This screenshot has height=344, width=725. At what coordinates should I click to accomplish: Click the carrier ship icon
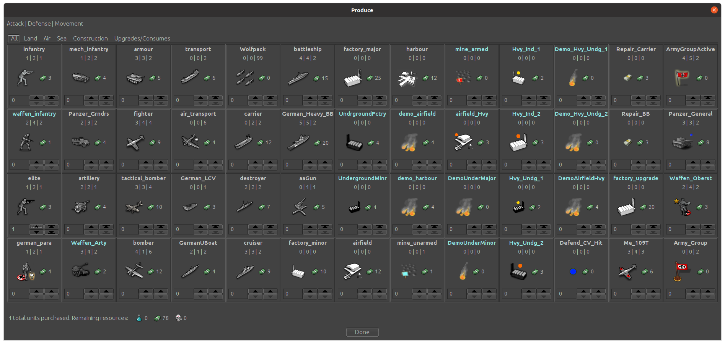pos(244,142)
